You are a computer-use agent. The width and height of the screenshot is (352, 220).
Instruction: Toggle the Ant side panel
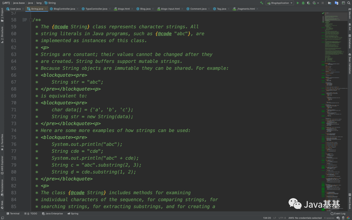click(350, 26)
